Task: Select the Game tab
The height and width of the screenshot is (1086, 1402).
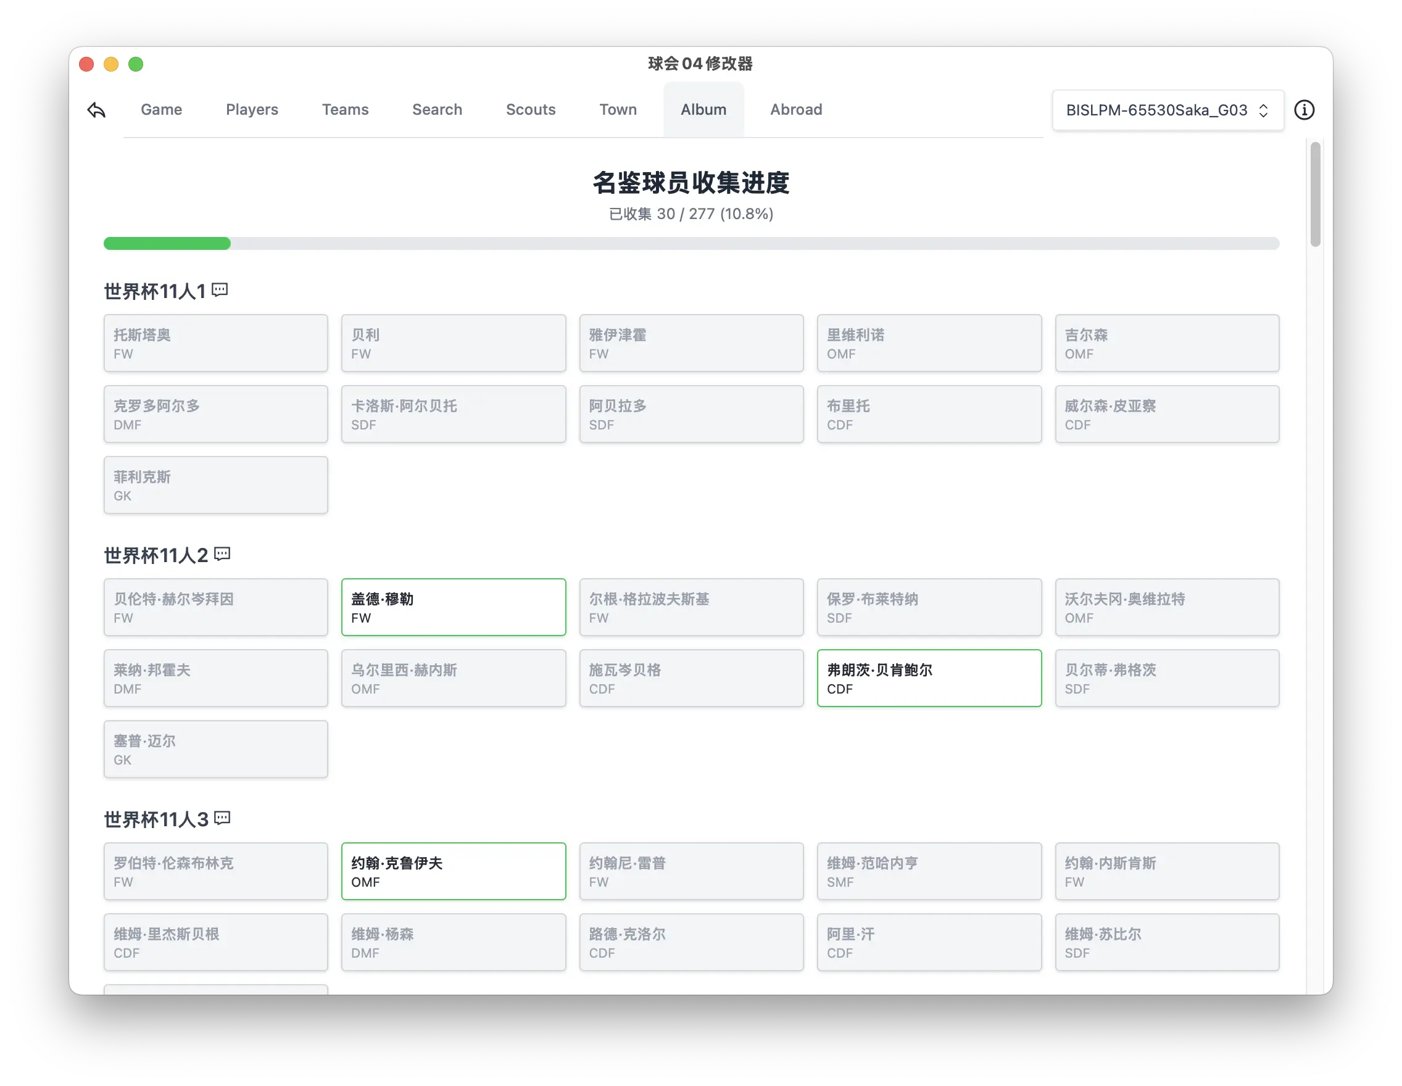Action: (x=161, y=110)
